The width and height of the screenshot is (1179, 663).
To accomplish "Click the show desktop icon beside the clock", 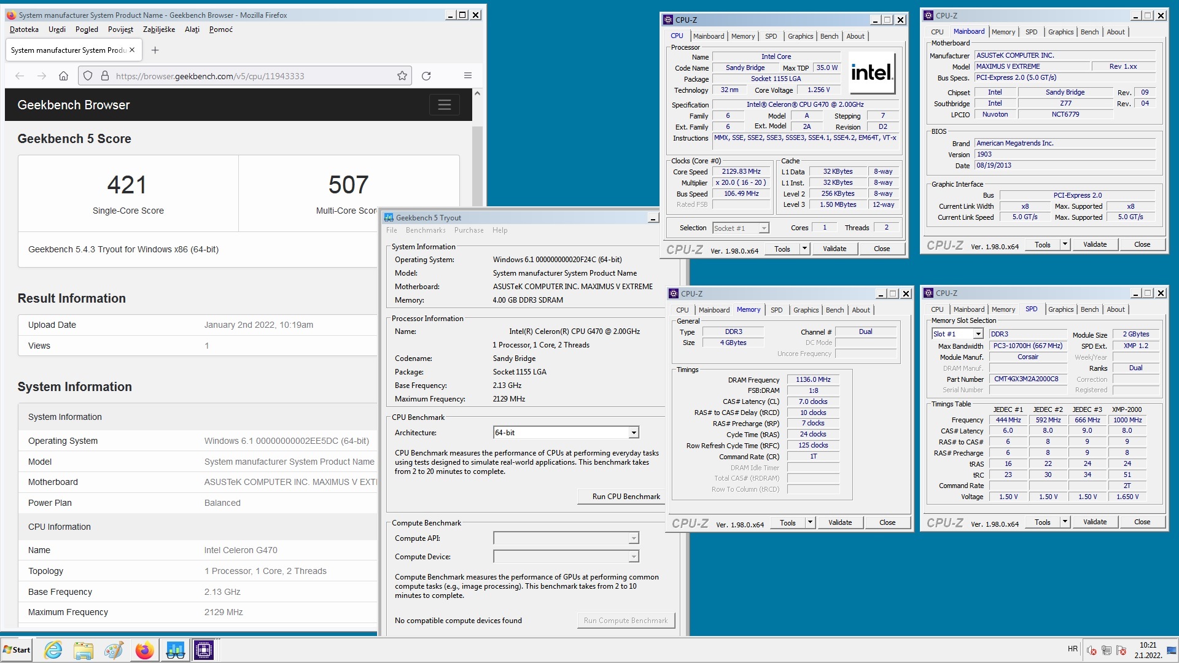I will [x=1171, y=650].
